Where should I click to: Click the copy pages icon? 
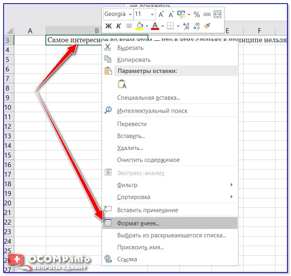(108, 59)
